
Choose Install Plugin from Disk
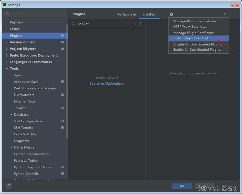point(199,38)
